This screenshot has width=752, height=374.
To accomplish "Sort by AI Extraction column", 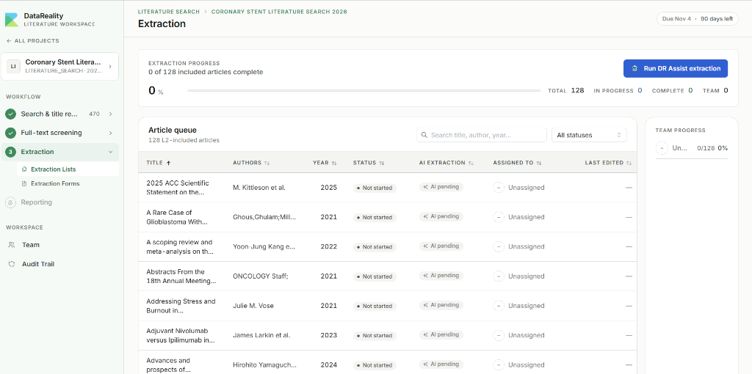I will coord(446,163).
